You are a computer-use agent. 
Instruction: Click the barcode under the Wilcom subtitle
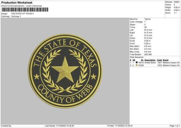pos(25,10)
